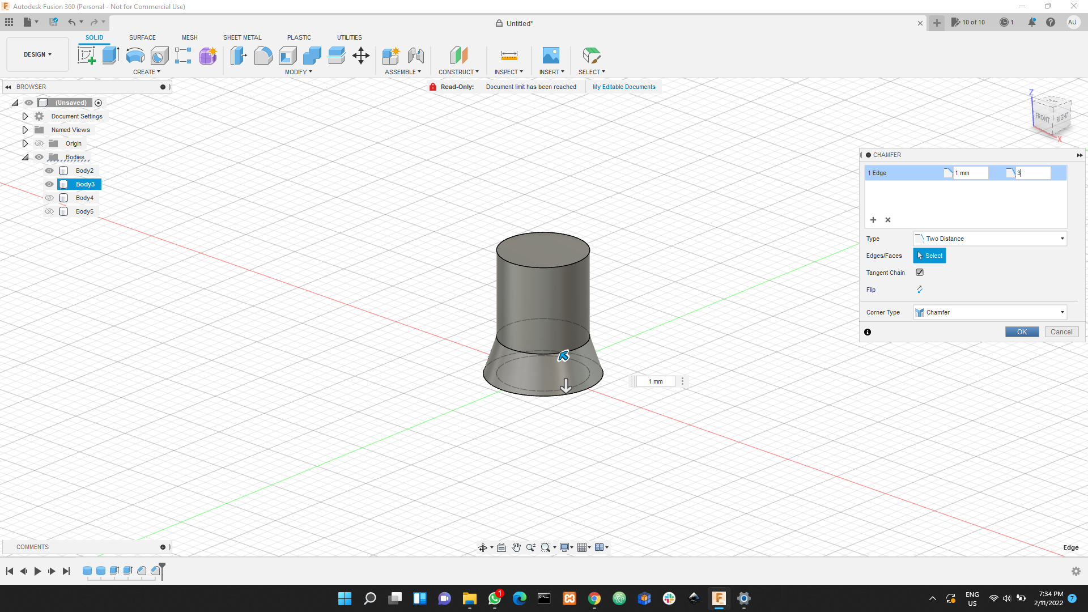
Task: Click the Flip toggle in Chamfer panel
Action: tap(920, 289)
